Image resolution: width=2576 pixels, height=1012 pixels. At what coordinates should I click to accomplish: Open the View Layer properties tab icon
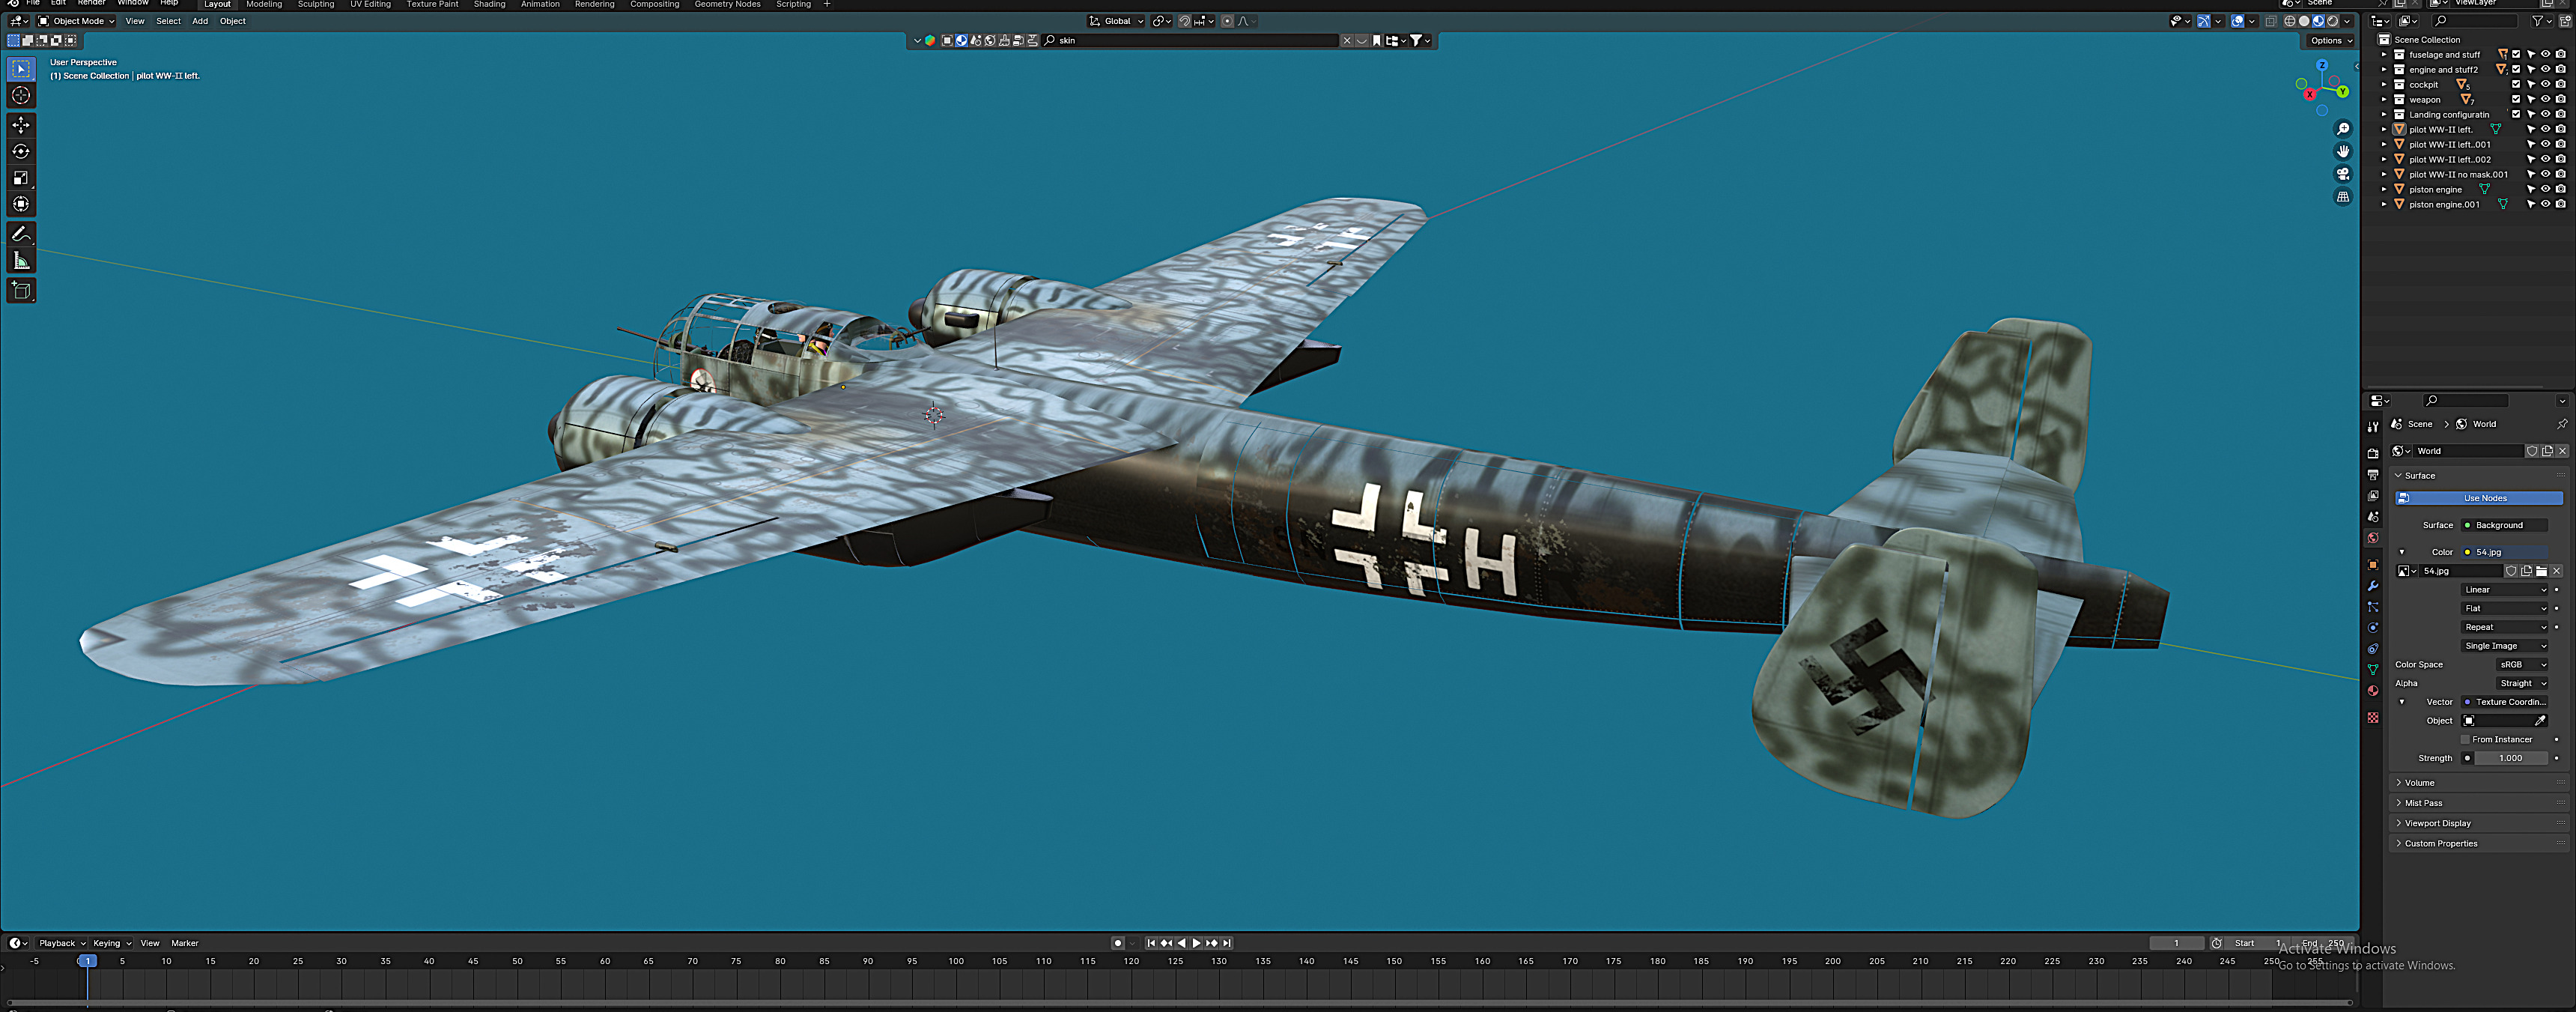click(x=2373, y=495)
